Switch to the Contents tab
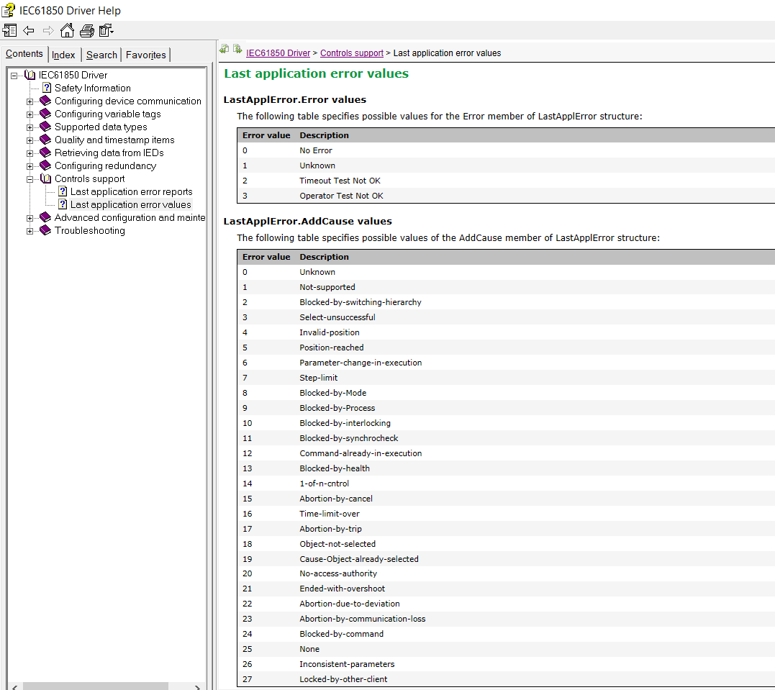This screenshot has width=775, height=690. (24, 54)
